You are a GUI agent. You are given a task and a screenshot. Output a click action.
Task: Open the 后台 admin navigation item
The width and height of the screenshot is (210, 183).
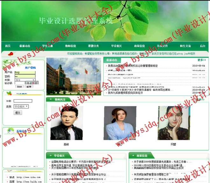(x=203, y=46)
